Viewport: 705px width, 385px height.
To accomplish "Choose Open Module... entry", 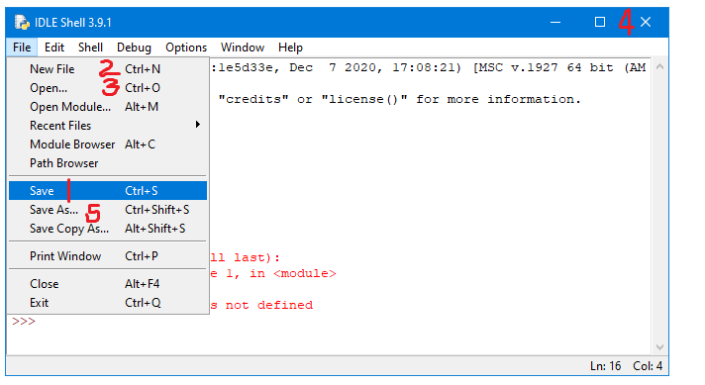I will pos(108,107).
